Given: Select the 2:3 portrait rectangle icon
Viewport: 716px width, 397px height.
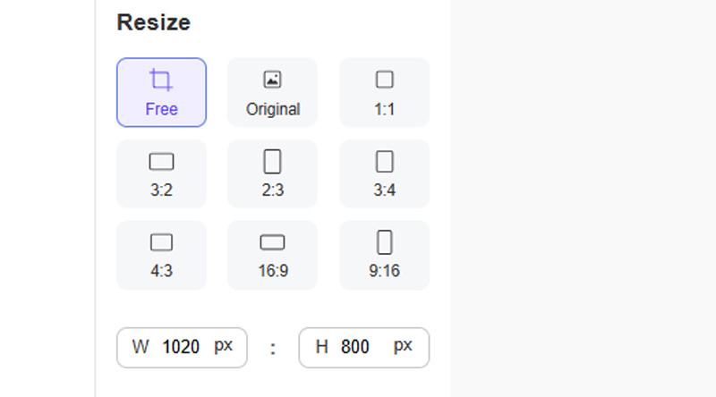Looking at the screenshot, I should point(273,162).
